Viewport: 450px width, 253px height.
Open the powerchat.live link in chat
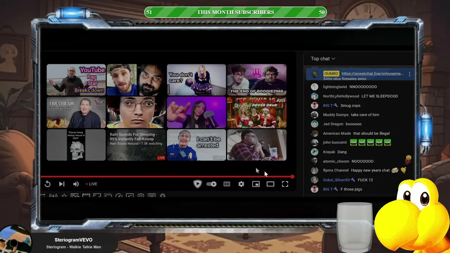pyautogui.click(x=372, y=73)
